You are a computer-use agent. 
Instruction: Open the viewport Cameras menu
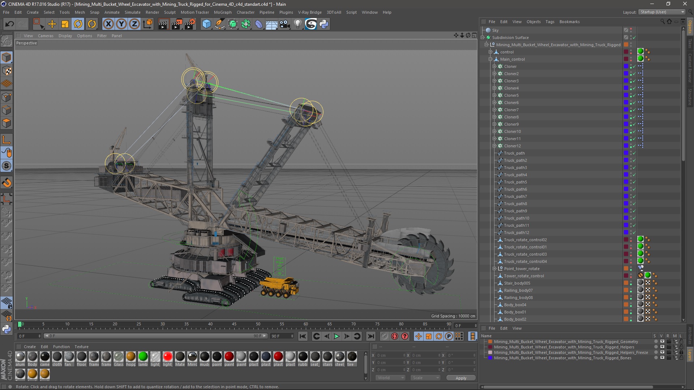click(46, 36)
